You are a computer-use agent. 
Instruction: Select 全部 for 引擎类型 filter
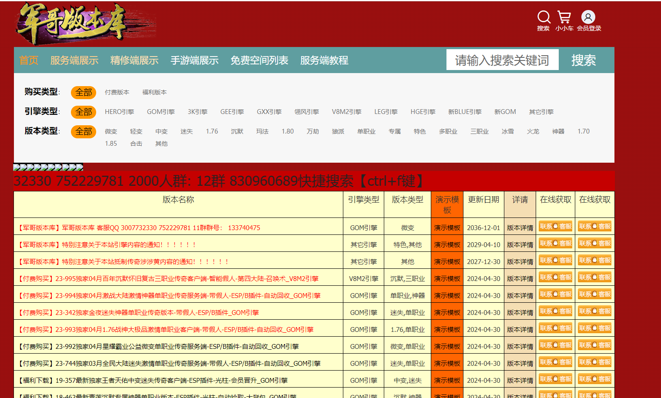point(84,112)
